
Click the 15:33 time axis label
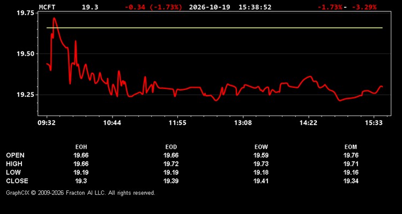tap(374, 123)
